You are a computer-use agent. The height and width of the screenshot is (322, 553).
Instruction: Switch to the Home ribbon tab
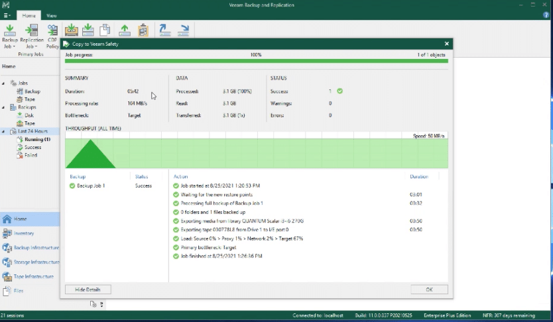(x=29, y=15)
